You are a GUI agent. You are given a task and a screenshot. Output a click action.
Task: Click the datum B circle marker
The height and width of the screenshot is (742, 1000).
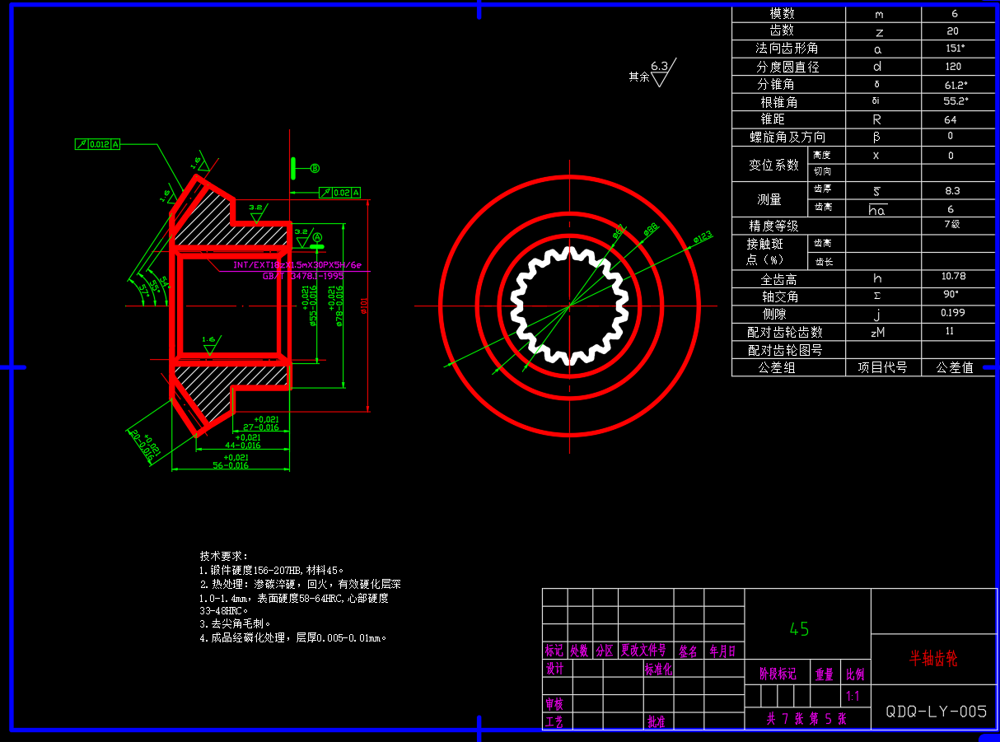point(315,168)
